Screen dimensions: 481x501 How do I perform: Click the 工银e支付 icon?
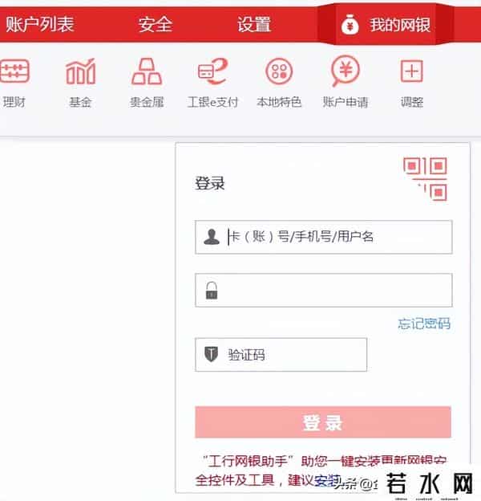point(212,71)
